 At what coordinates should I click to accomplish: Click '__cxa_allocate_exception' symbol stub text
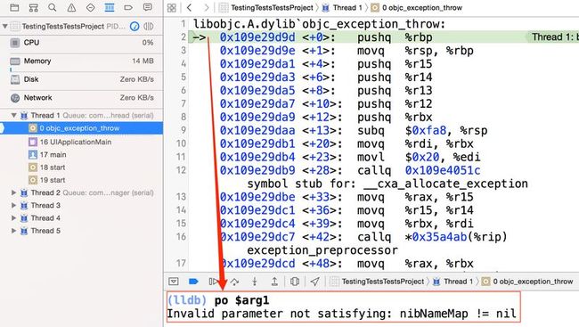tap(445, 184)
